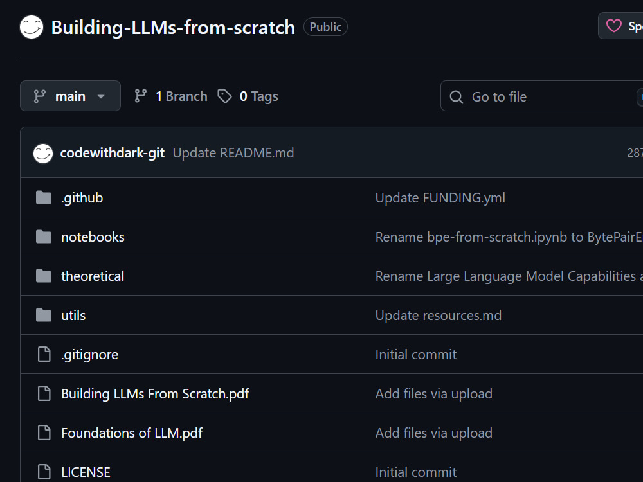Open the Rename bpe-from-scratch.ipynb commit message

(x=509, y=237)
